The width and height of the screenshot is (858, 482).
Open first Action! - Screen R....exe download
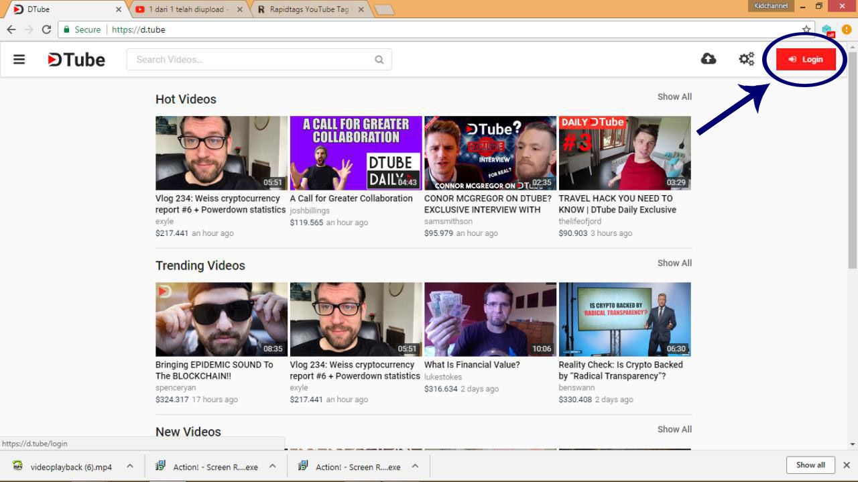point(206,467)
